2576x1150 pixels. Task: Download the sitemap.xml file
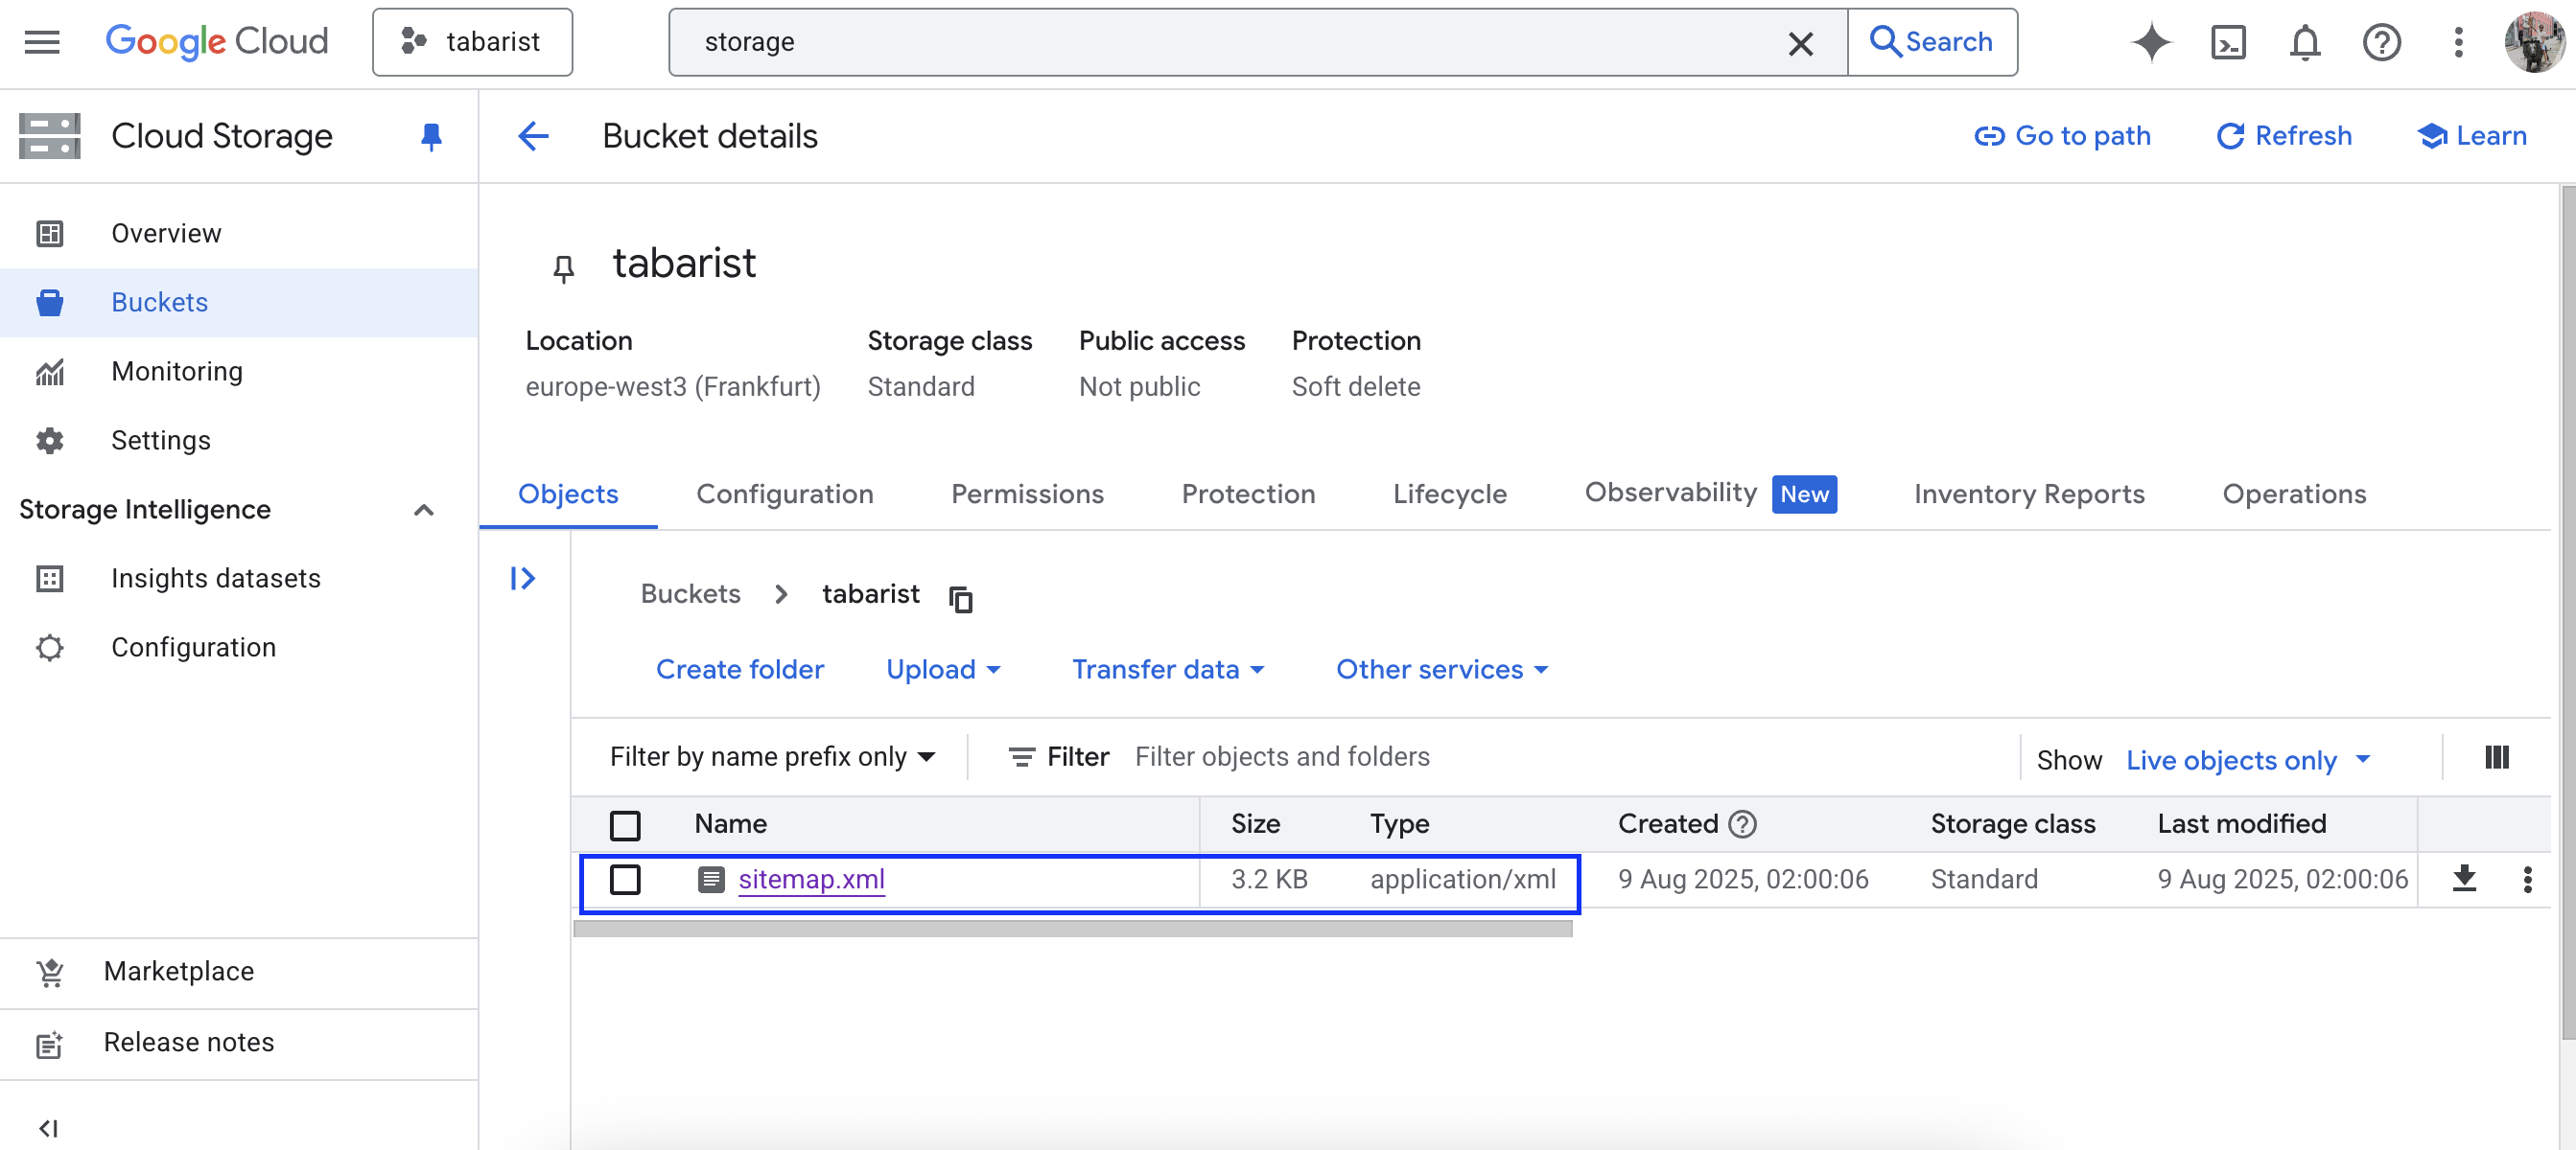(2464, 879)
